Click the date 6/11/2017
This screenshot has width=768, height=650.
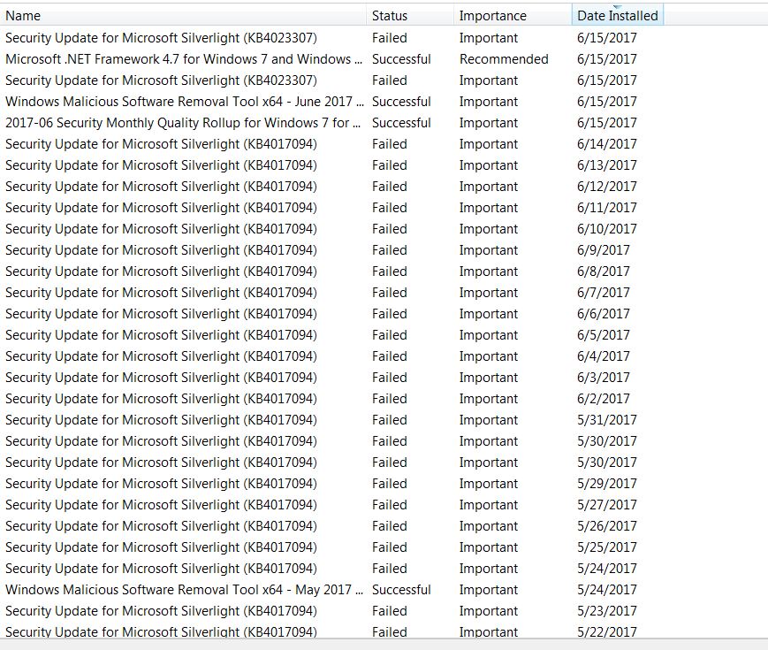[x=607, y=208]
